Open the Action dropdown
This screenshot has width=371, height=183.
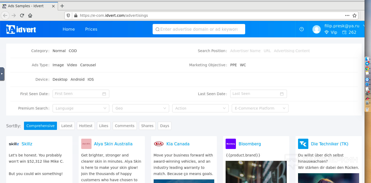point(200,108)
